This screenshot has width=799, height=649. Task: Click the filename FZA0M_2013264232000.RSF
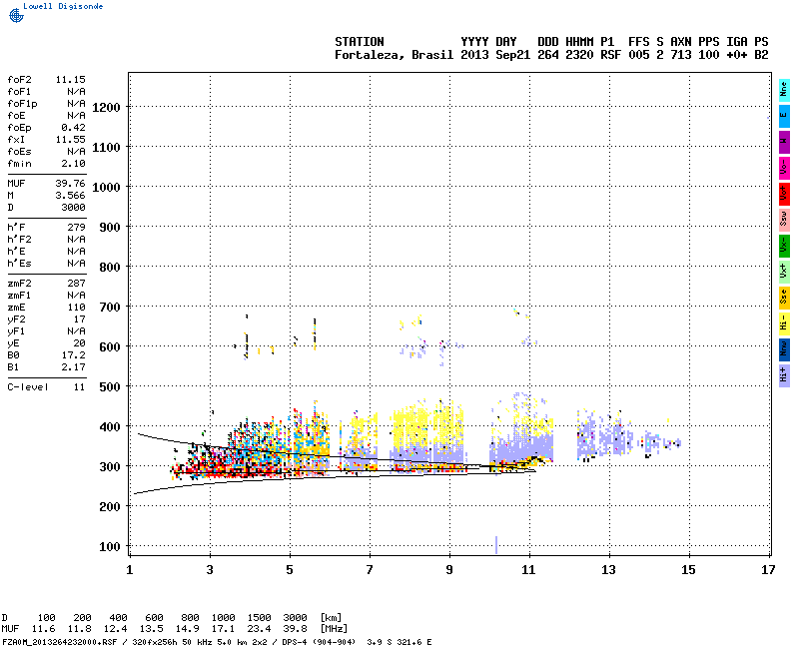tap(59, 642)
